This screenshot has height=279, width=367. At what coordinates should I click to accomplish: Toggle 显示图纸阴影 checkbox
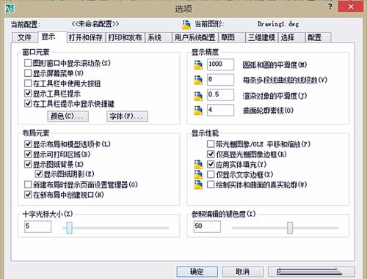click(38, 174)
